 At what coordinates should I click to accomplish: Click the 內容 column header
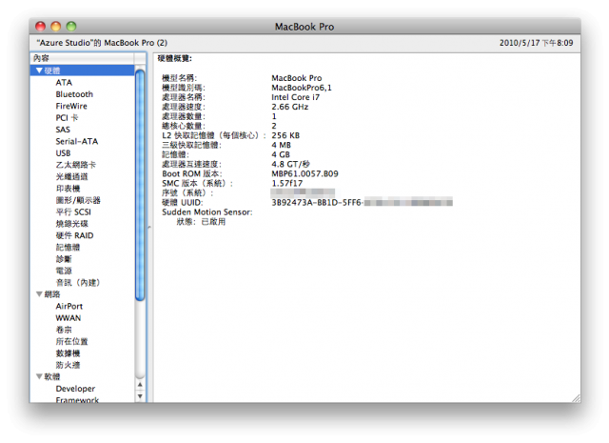(83, 58)
